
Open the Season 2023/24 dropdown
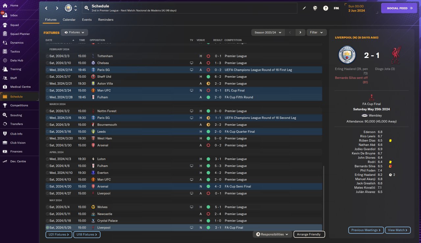(268, 32)
